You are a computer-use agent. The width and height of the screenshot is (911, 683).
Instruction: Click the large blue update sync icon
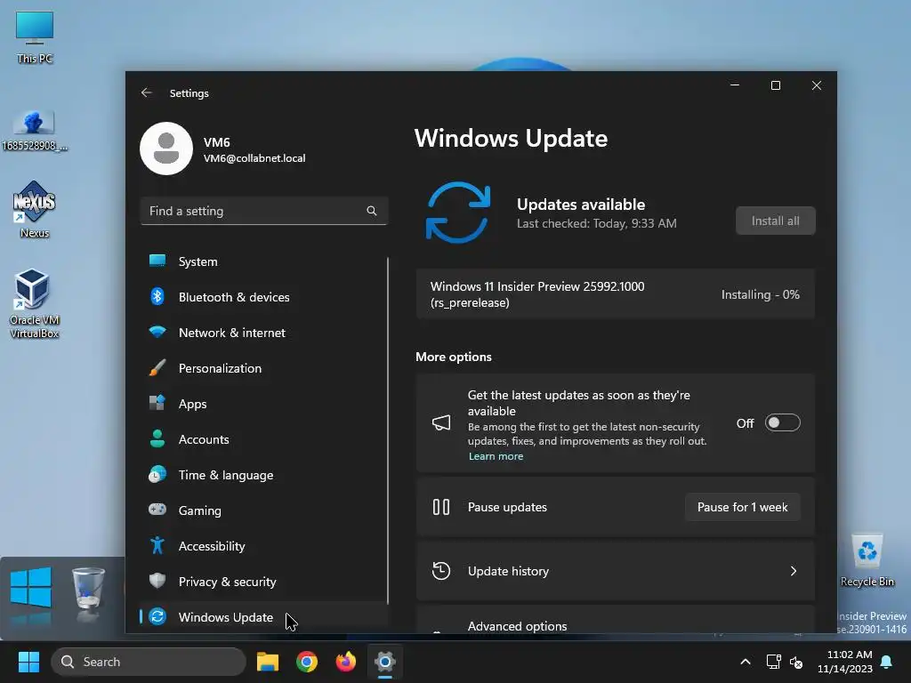(x=458, y=213)
